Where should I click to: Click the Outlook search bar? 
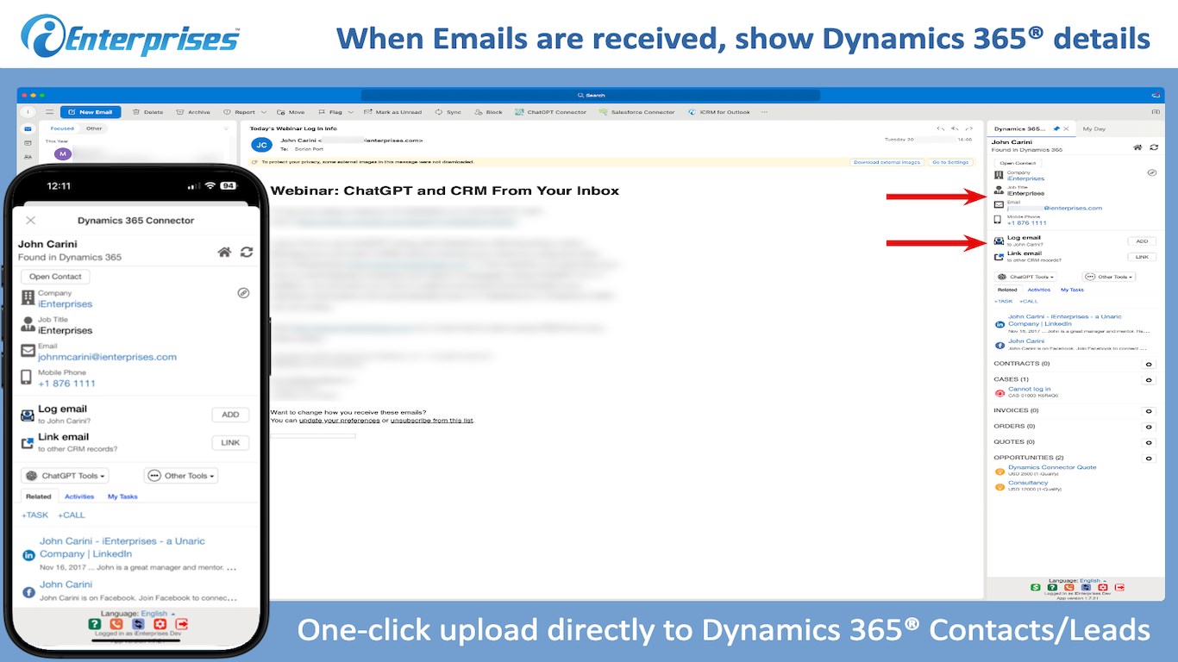pyautogui.click(x=591, y=95)
